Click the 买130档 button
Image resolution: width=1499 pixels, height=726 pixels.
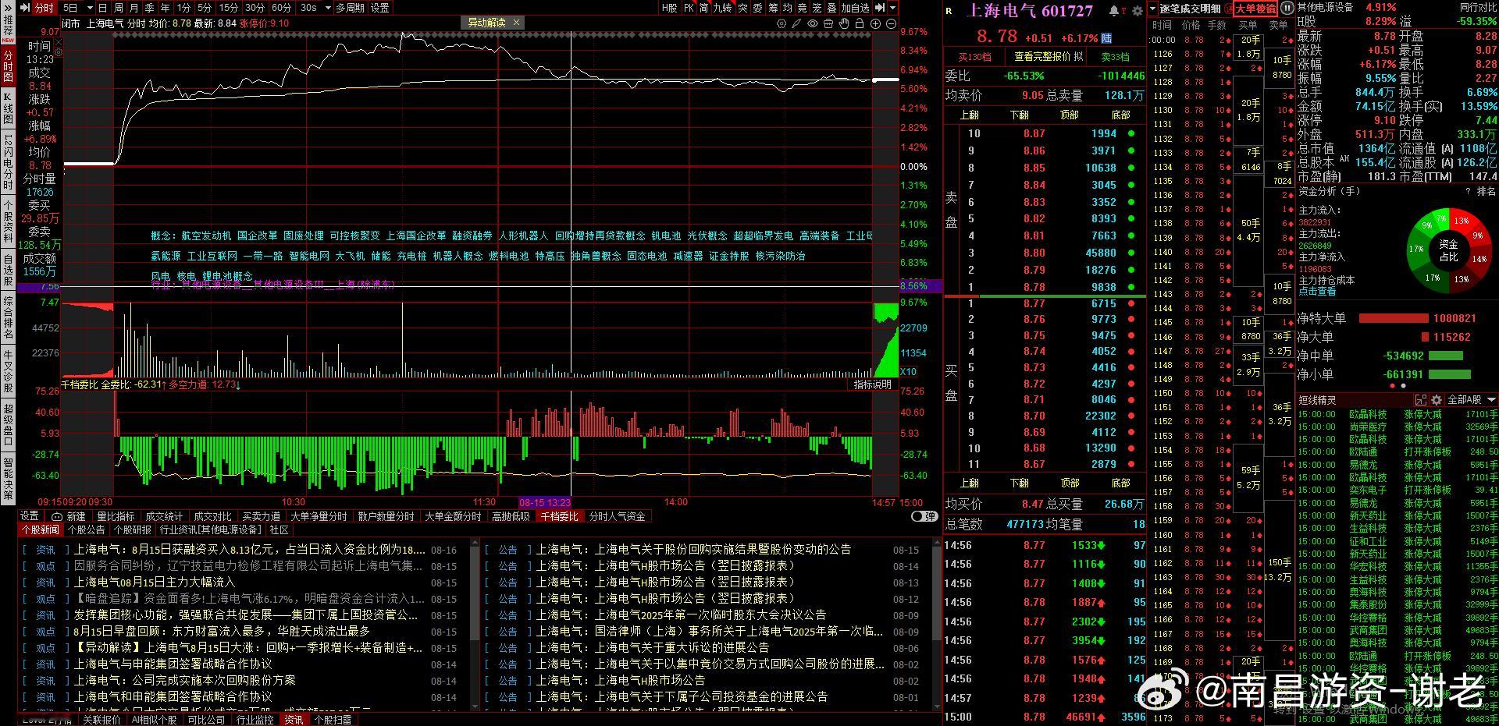click(974, 56)
